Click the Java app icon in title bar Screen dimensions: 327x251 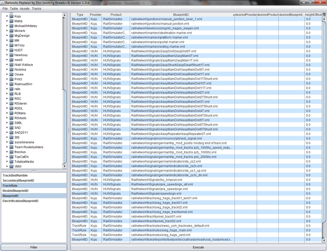click(3, 2)
